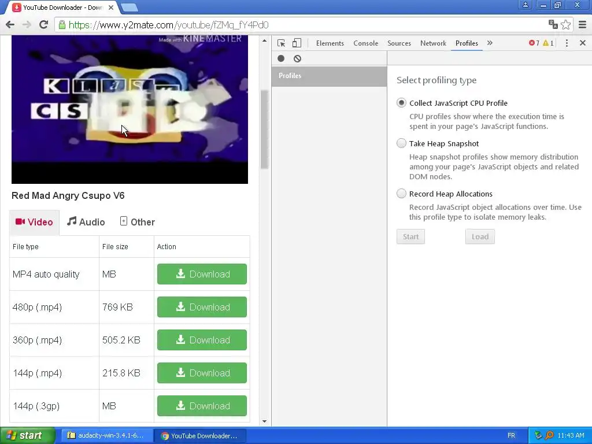Toggle DevTools device toolbar mode
592x444 pixels.
coord(297,43)
